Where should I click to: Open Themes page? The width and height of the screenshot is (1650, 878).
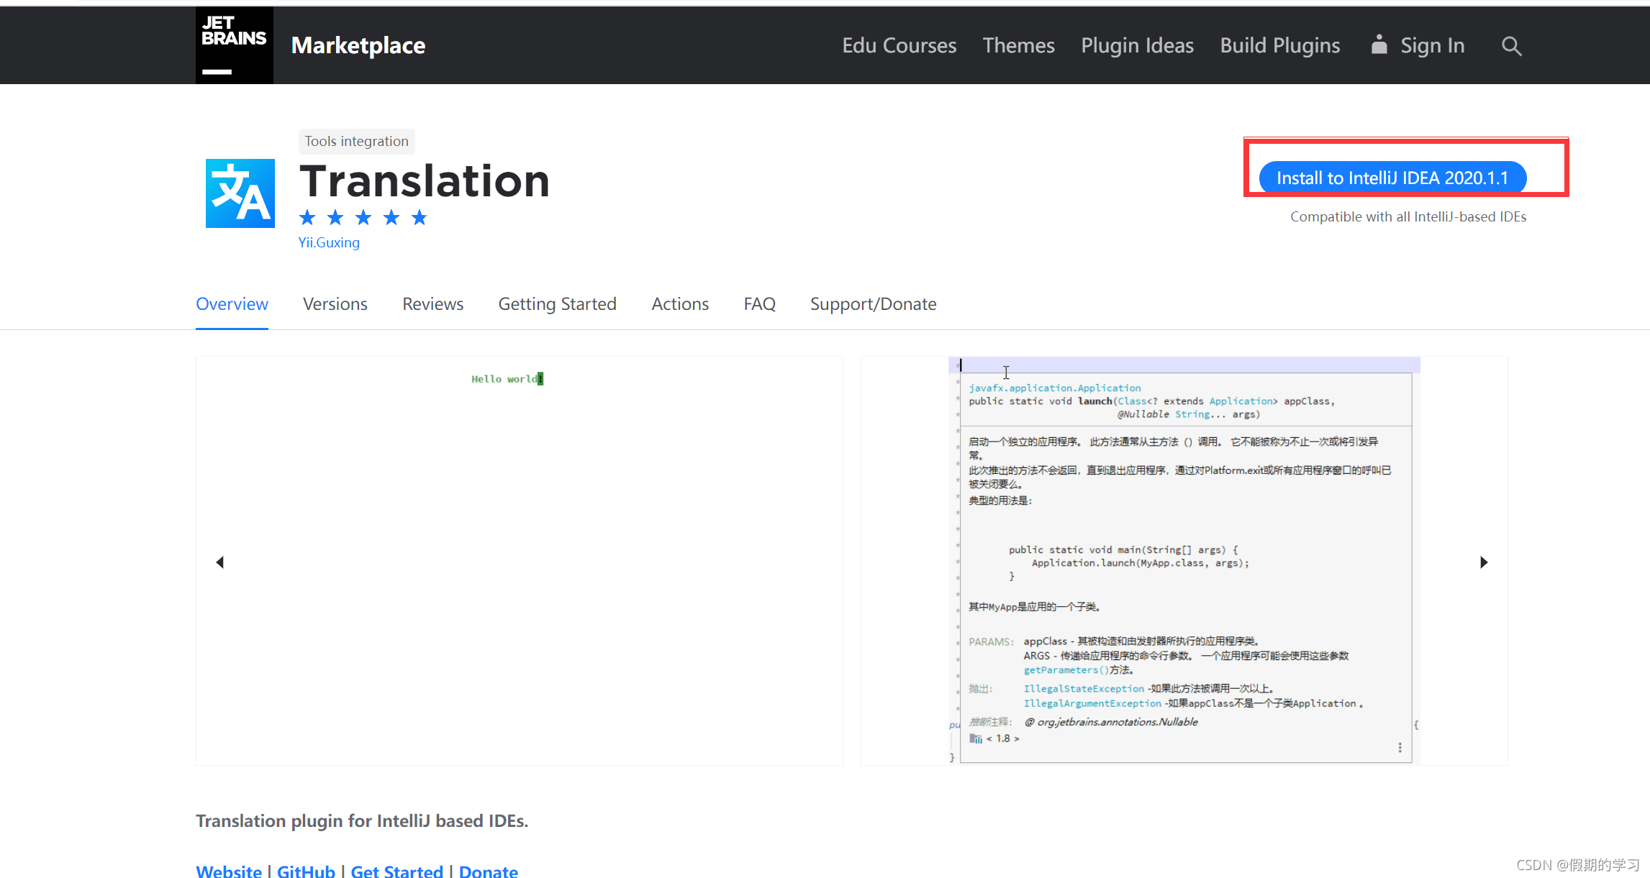1018,45
